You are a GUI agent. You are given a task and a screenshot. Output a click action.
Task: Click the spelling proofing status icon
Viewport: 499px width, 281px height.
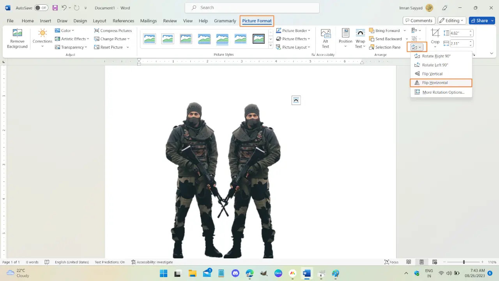click(47, 262)
